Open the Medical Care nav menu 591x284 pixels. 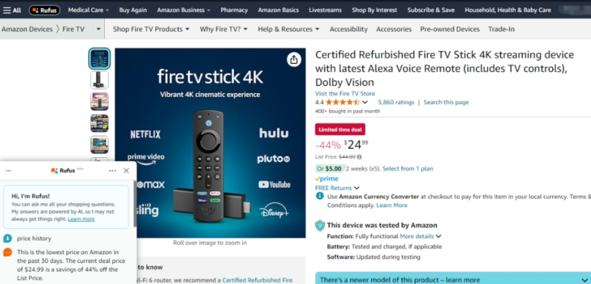(89, 10)
